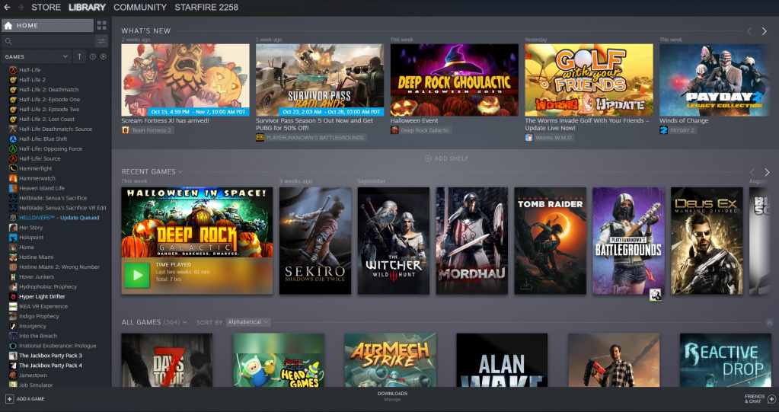Show recent activity clock icon
This screenshot has height=412, width=779.
pyautogui.click(x=93, y=56)
